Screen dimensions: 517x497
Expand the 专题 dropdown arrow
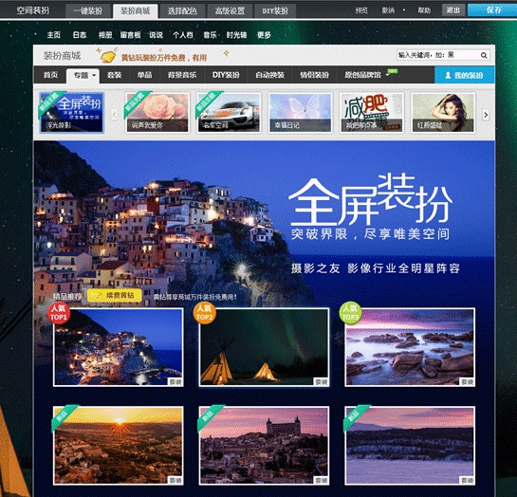pos(94,75)
